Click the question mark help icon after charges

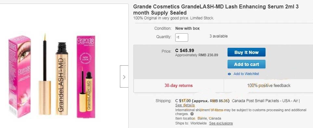pyautogui.click(x=192, y=114)
